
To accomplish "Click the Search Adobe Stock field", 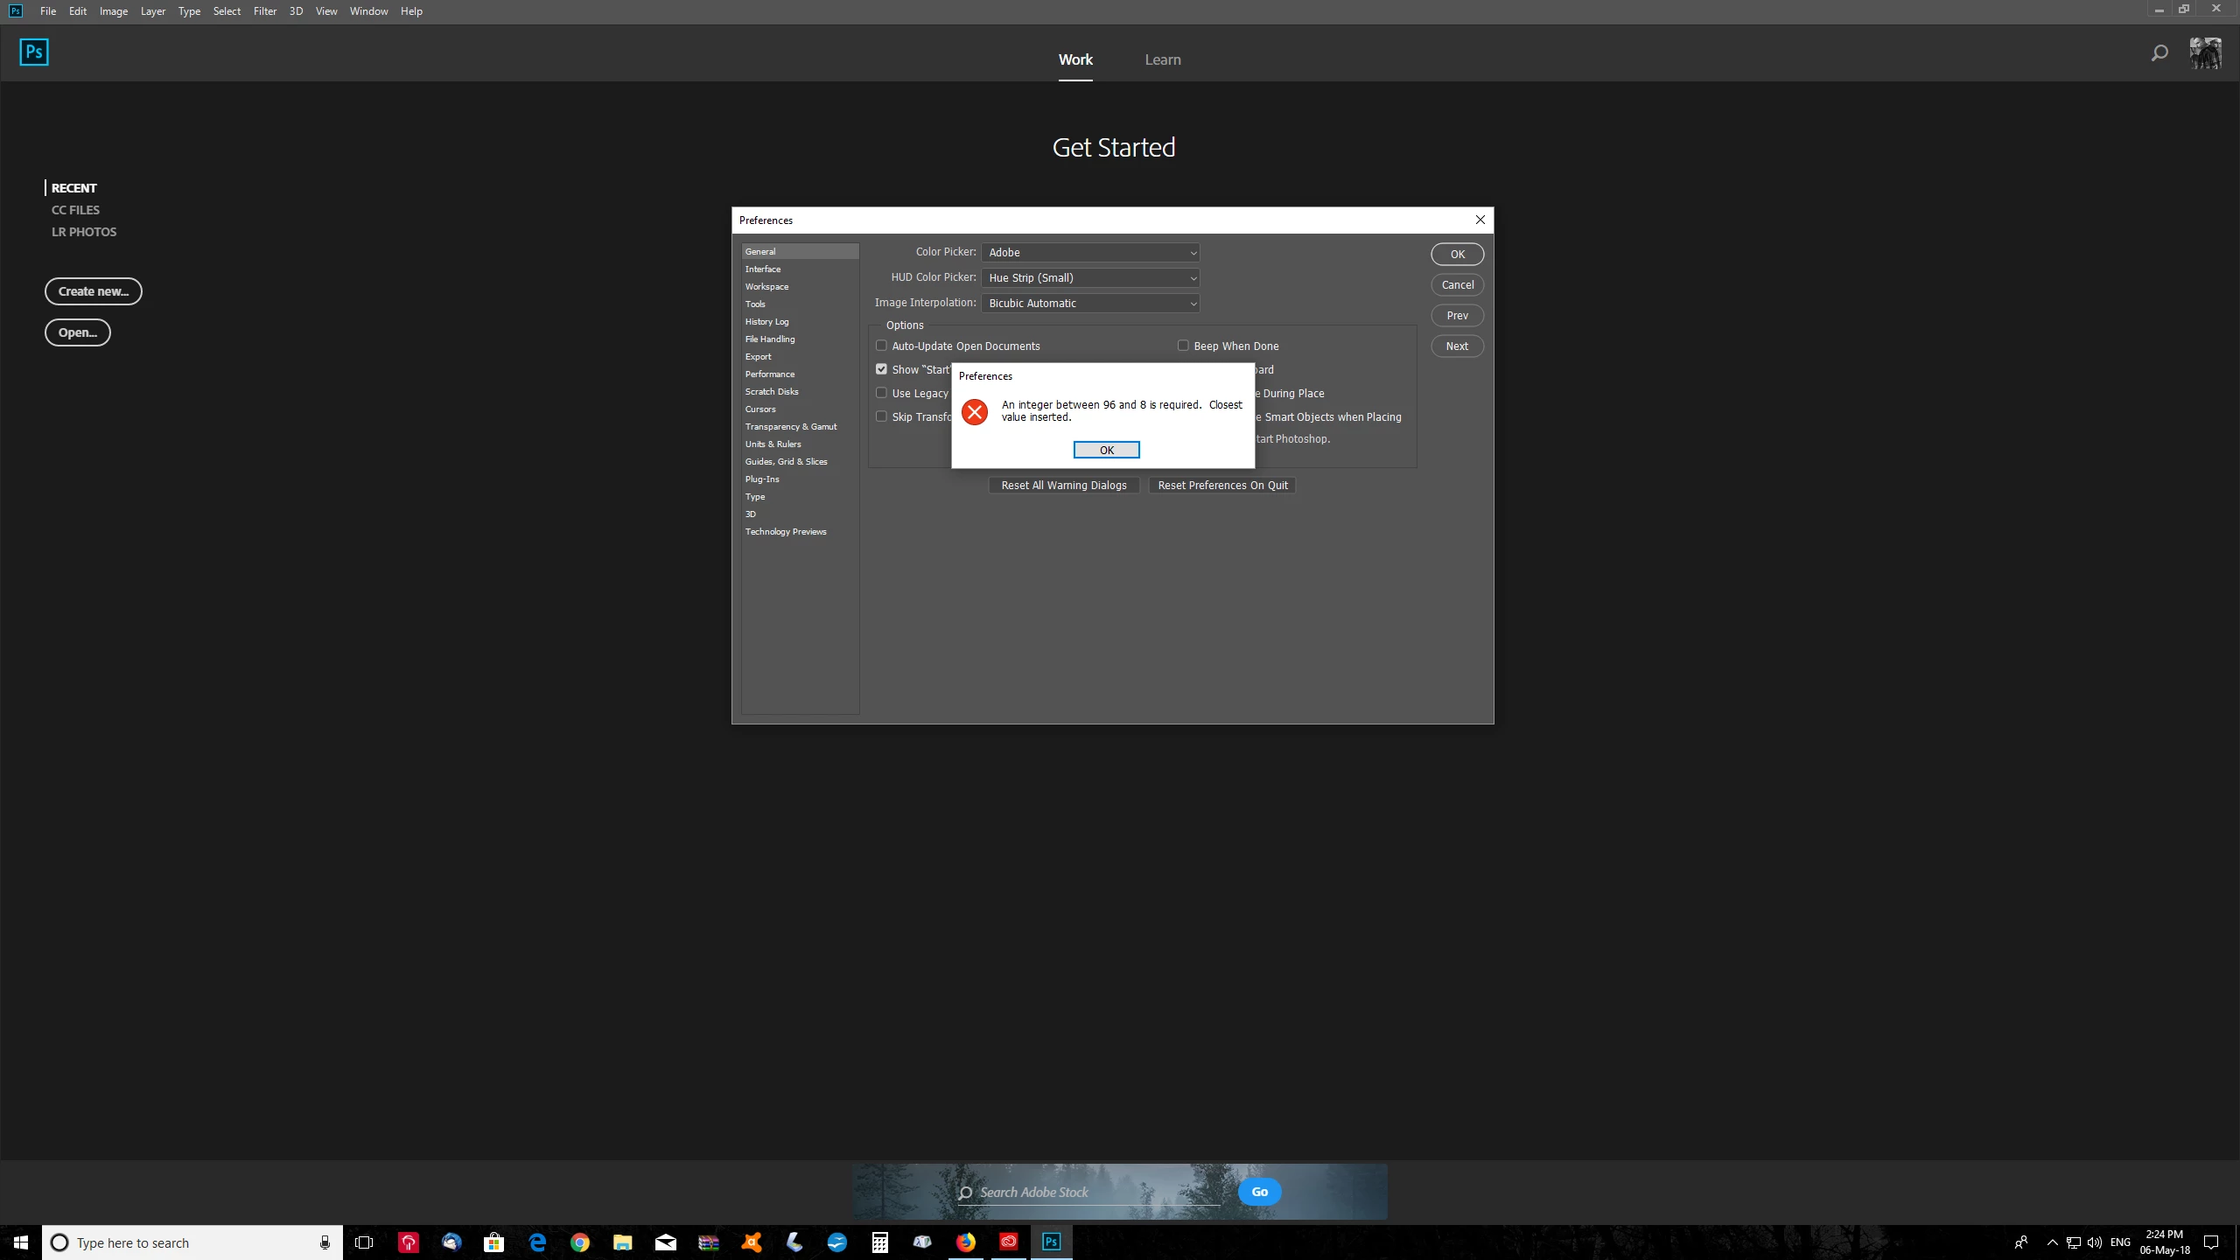I will click(x=1094, y=1193).
